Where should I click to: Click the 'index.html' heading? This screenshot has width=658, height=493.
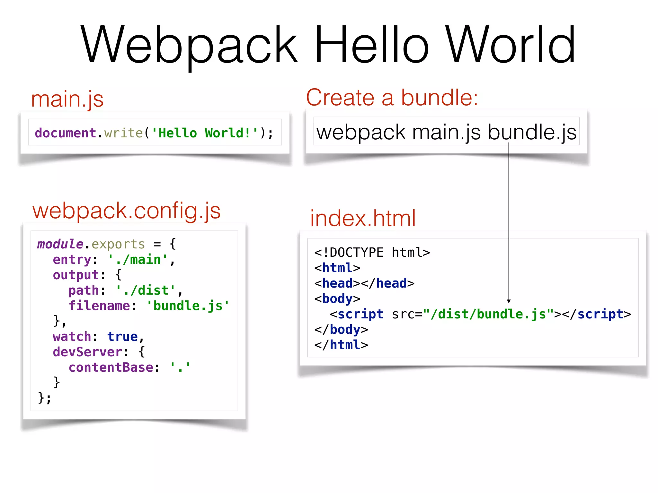click(363, 218)
